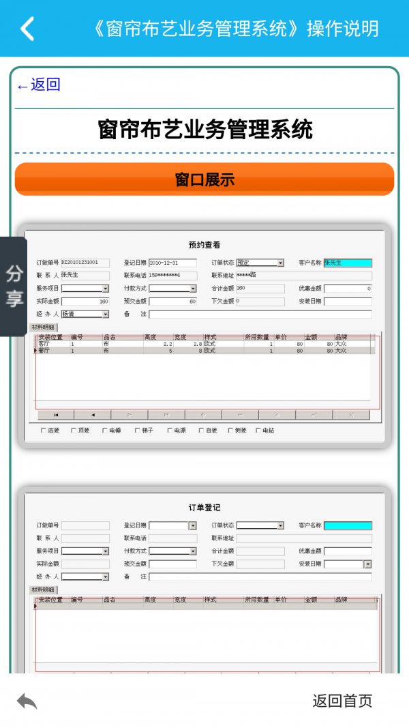Viewport: 409px width, 728px height.
Task: Click the post checkmark in 预约查看 navigator
Action: (x=314, y=415)
